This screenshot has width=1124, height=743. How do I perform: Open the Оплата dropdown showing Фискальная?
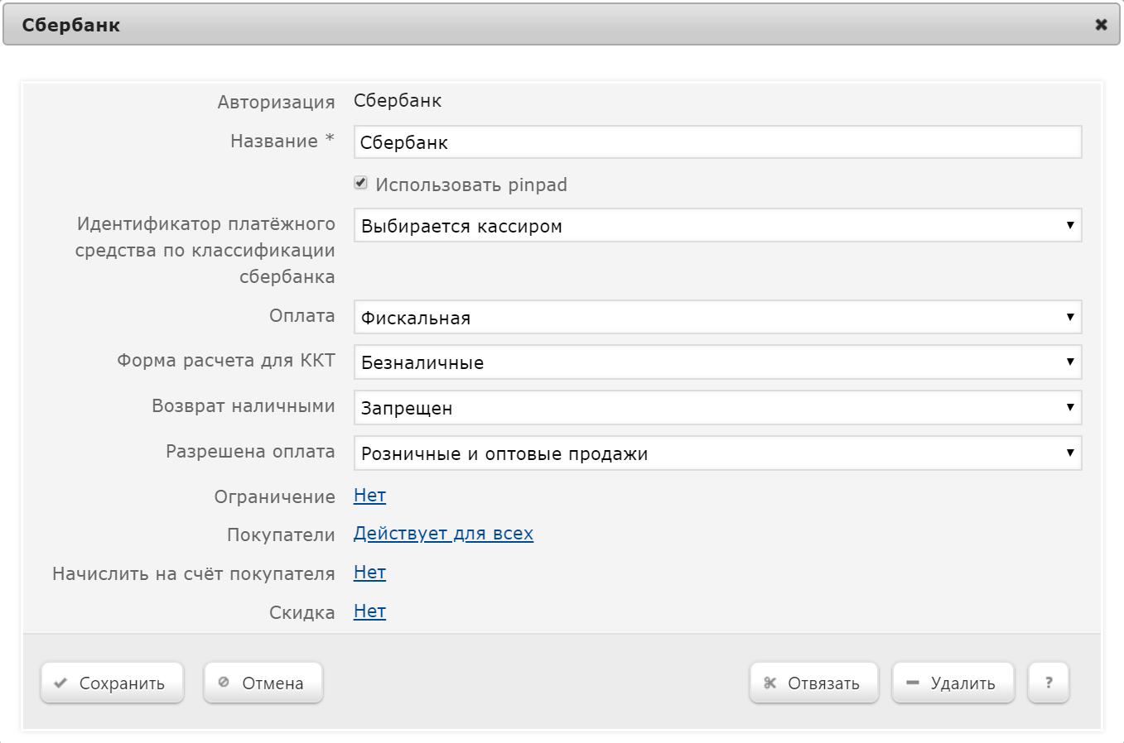(717, 318)
